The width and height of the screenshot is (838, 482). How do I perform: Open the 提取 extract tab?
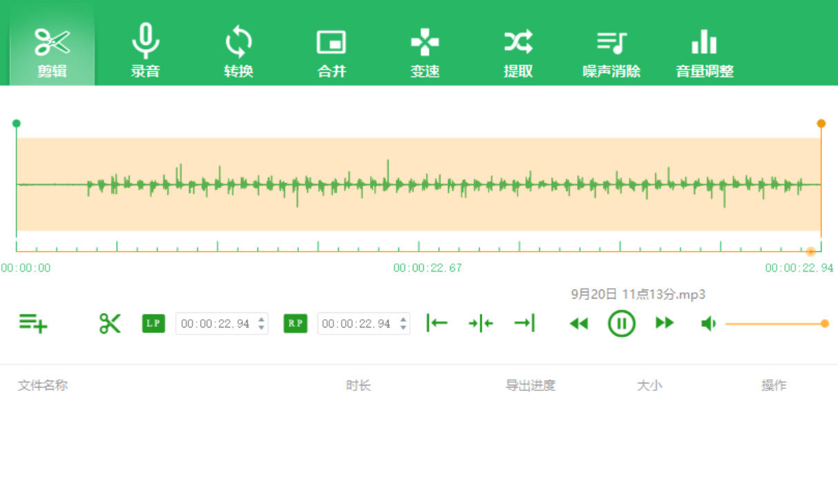(x=518, y=52)
